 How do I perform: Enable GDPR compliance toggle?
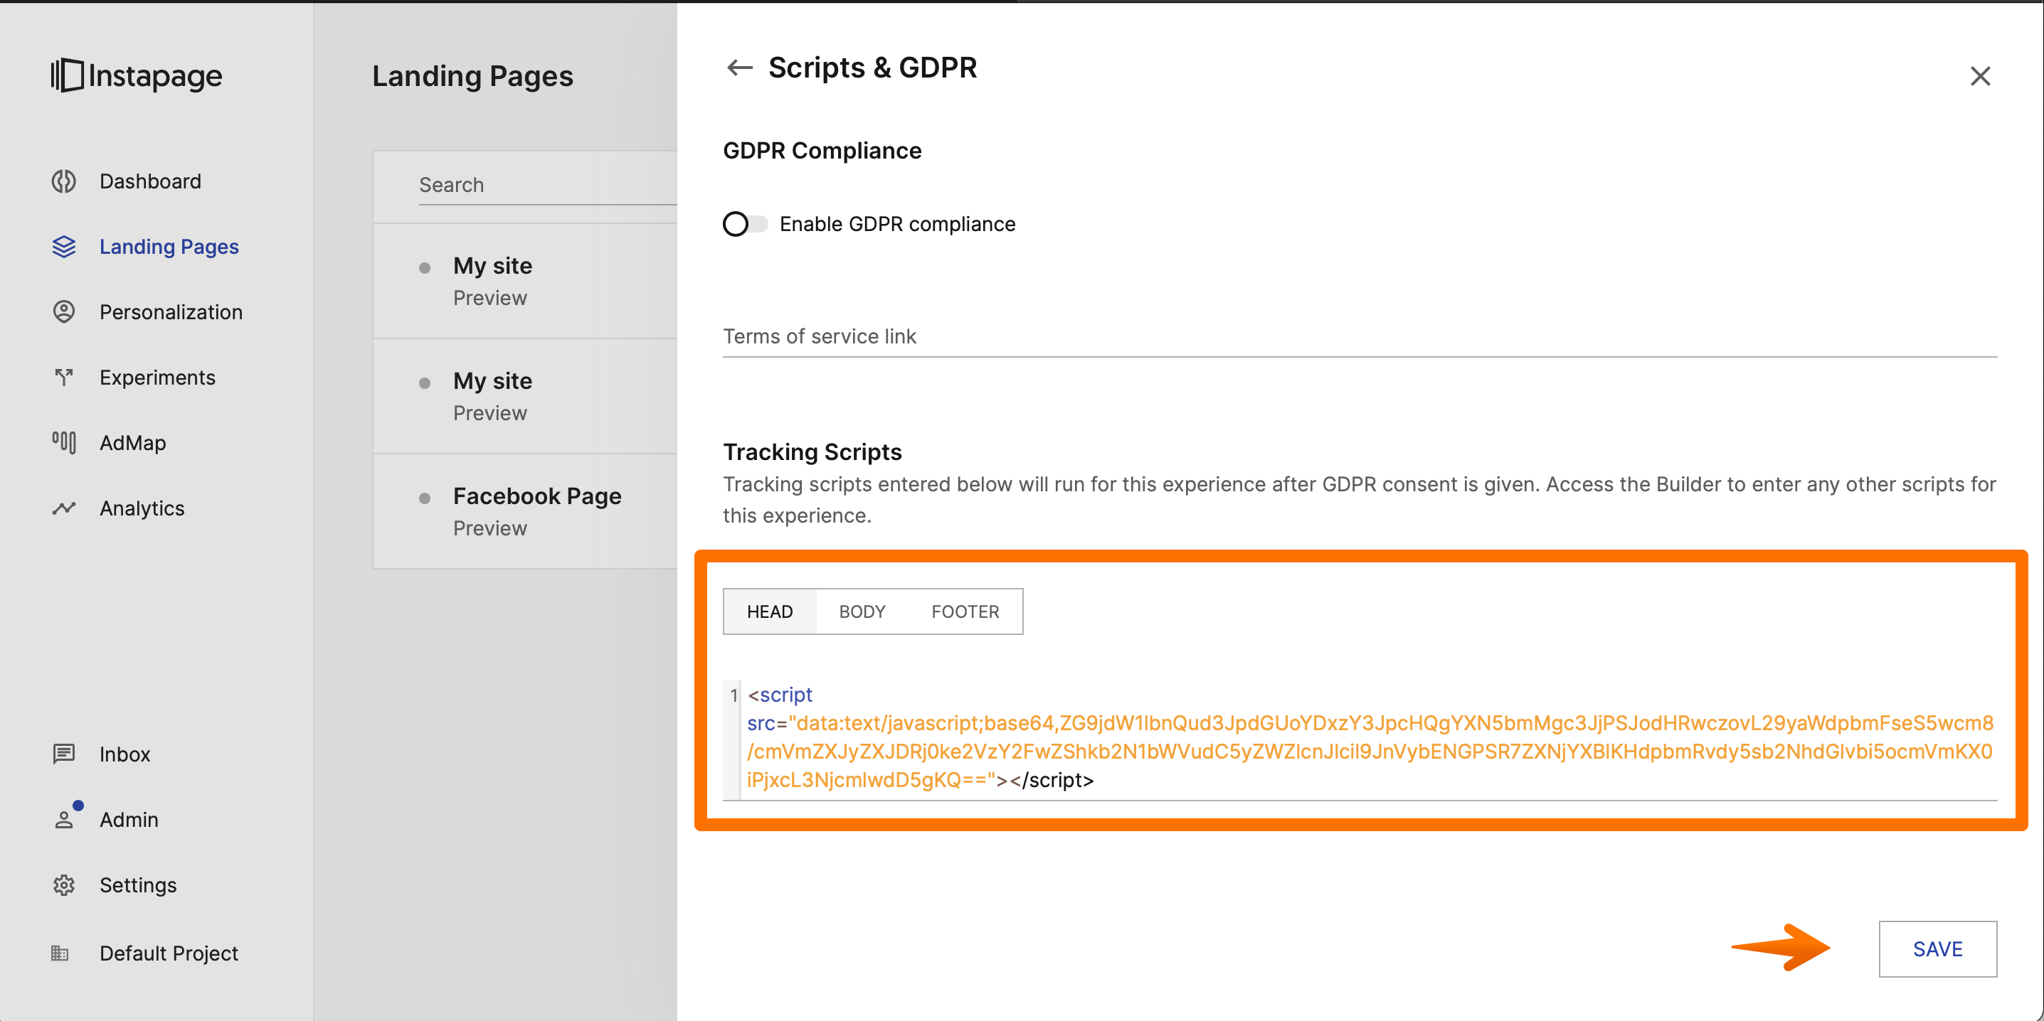tap(744, 225)
